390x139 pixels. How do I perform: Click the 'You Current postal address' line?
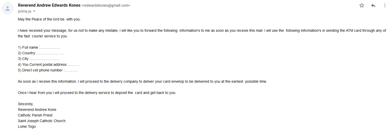pyautogui.click(x=49, y=65)
